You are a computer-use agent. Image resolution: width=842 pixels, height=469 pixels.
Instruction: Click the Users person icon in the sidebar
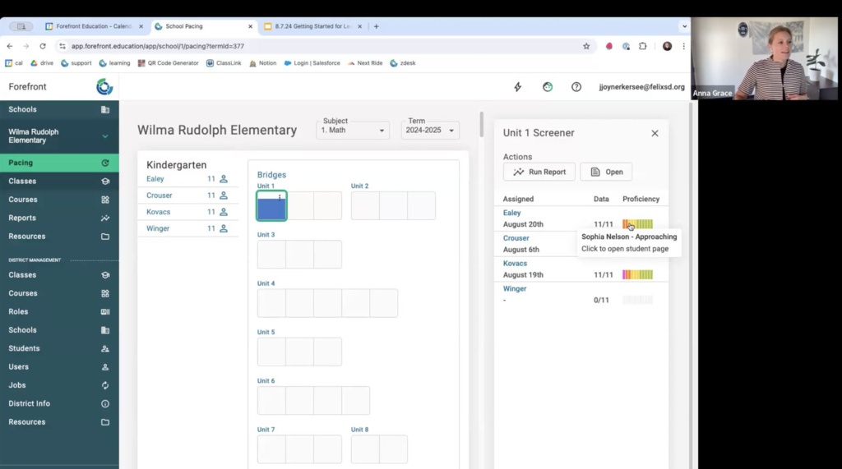(x=105, y=367)
